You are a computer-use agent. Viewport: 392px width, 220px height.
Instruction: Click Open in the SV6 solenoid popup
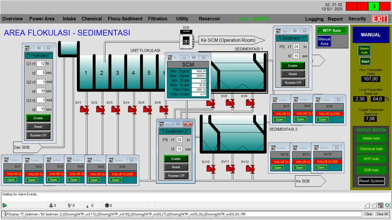tap(115, 180)
